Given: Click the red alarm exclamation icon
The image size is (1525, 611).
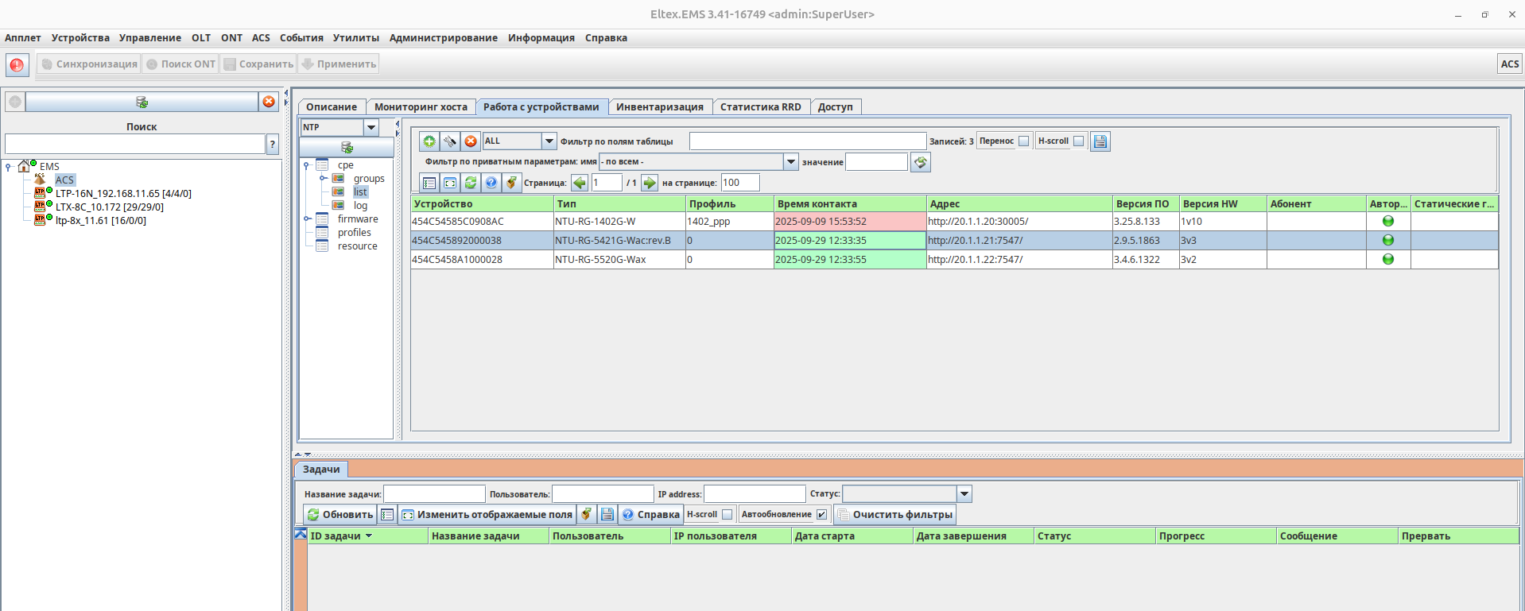Looking at the screenshot, I should coord(17,64).
